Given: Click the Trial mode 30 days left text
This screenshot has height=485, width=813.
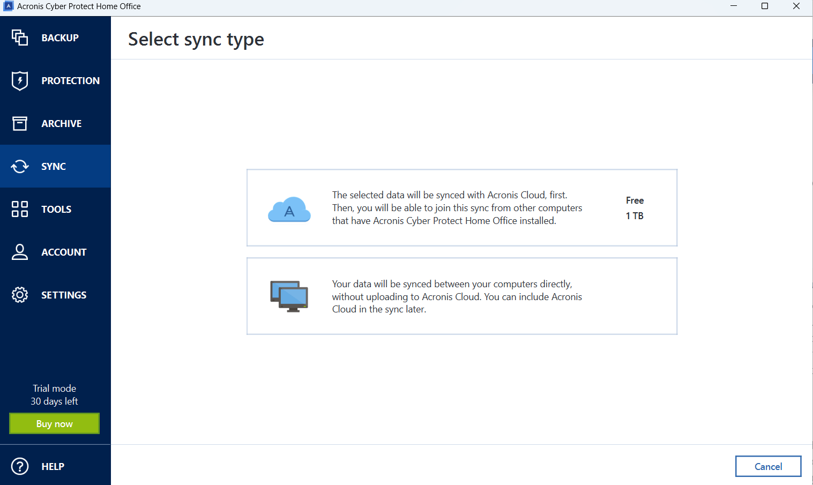Looking at the screenshot, I should 54,394.
